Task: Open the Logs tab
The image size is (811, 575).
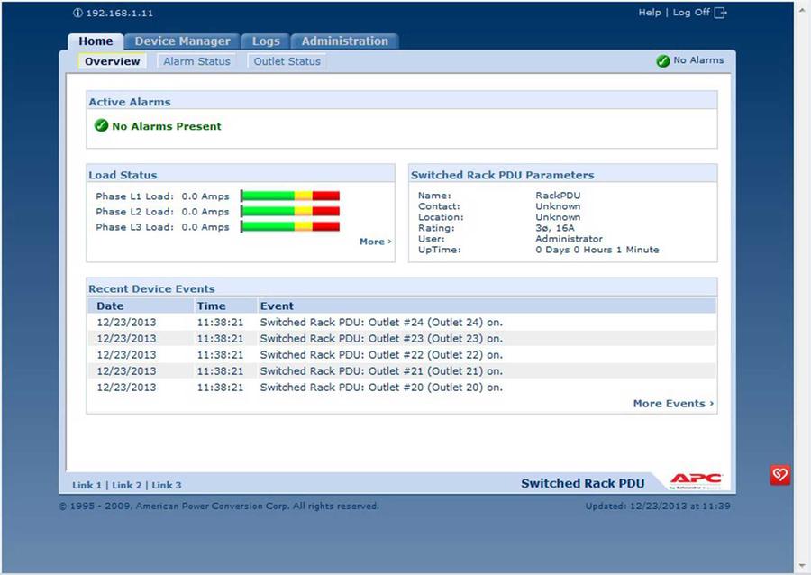Action: [x=266, y=41]
